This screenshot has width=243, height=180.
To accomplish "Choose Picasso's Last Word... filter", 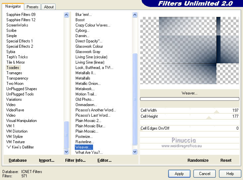I will [93, 115].
